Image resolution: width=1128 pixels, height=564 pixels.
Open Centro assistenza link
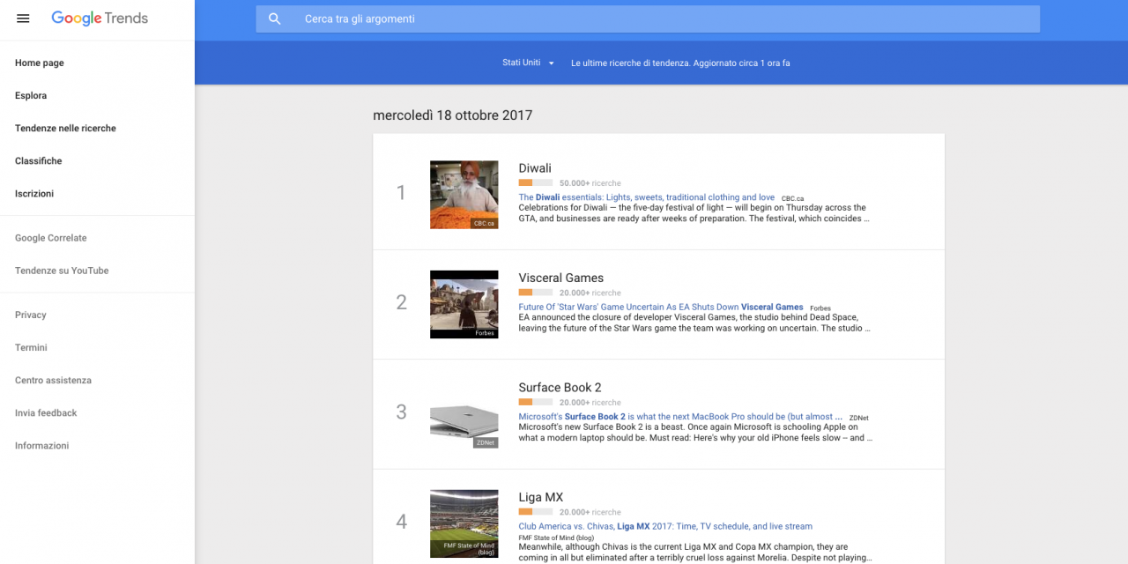[53, 380]
